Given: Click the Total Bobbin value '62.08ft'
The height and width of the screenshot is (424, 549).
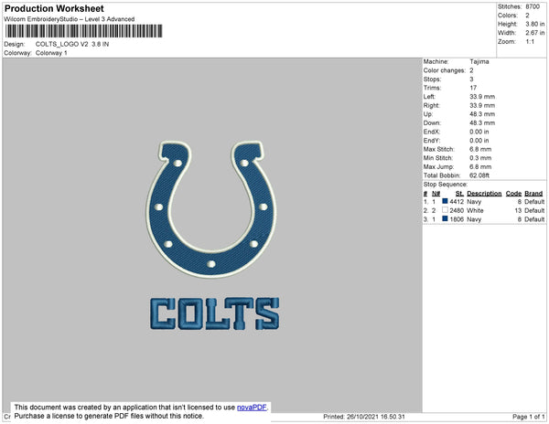Looking at the screenshot, I should click(x=479, y=175).
